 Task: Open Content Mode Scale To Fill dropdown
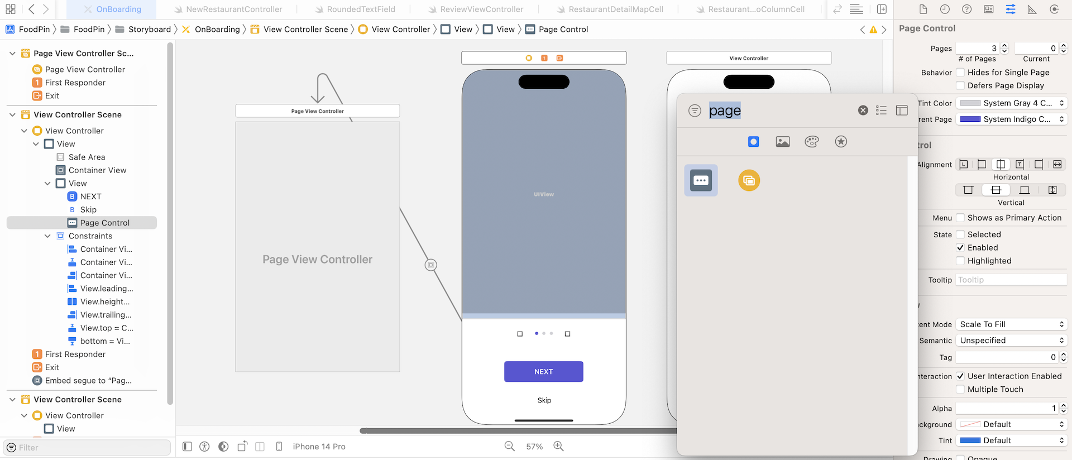[1011, 324]
